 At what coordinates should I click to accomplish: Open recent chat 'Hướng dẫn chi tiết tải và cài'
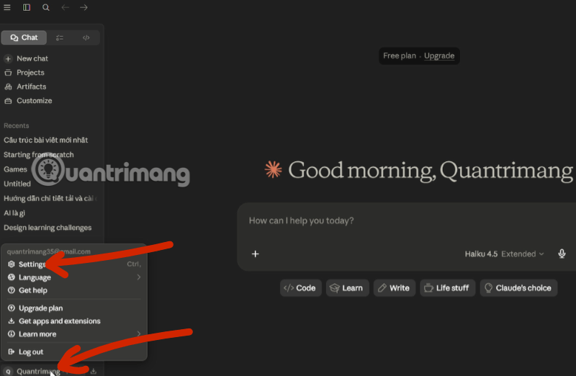click(x=50, y=199)
